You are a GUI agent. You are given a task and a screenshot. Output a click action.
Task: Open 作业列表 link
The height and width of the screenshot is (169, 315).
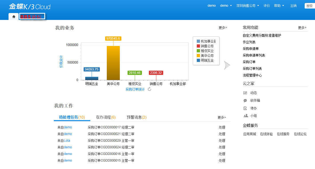[x=249, y=42]
